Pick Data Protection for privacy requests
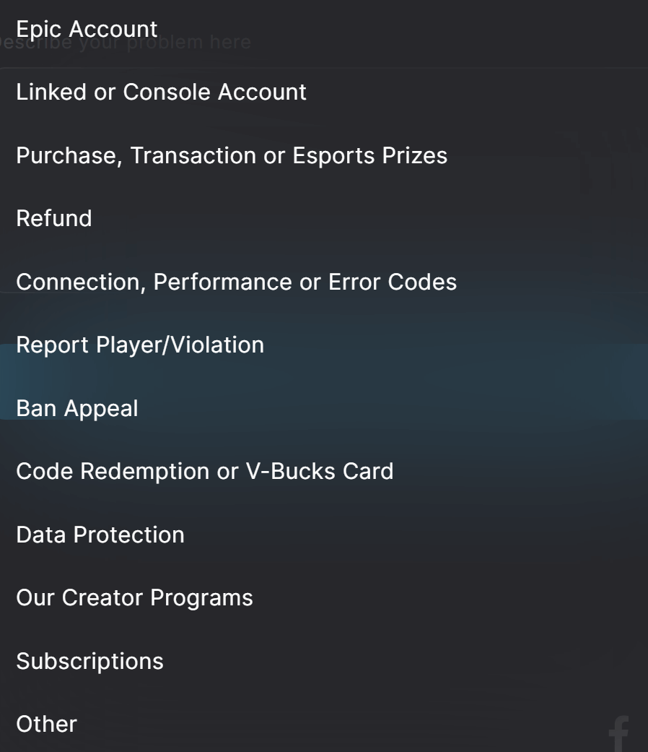Image resolution: width=648 pixels, height=752 pixels. pos(100,535)
